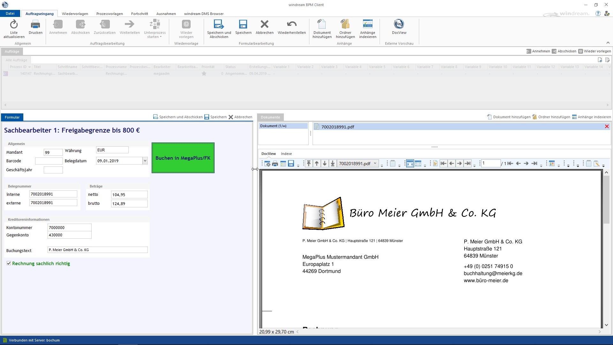
Task: Click Dokument hinzufügen ribbon icon
Action: [x=322, y=24]
